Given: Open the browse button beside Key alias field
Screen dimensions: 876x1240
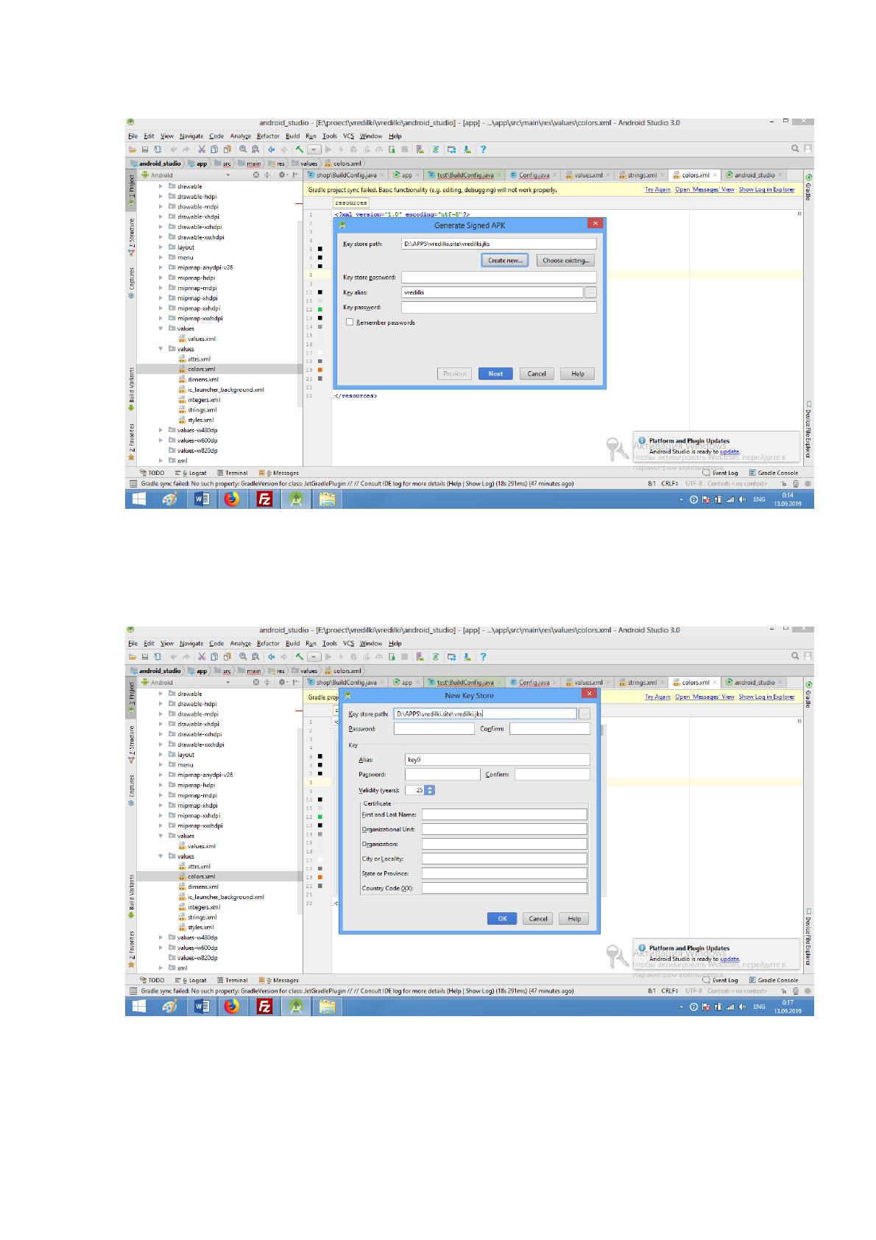Looking at the screenshot, I should (x=590, y=292).
